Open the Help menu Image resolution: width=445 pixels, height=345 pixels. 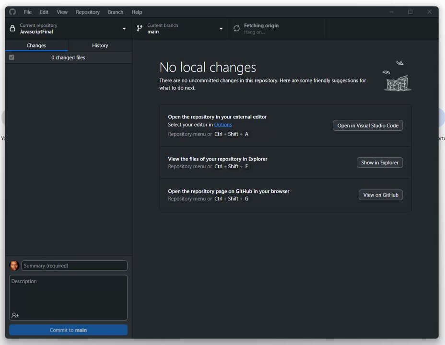click(137, 12)
